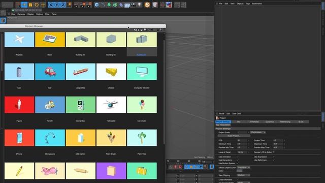Toggle the Linear Workflow checkbox
Viewport: 325px width, 183px height.
pos(238,179)
